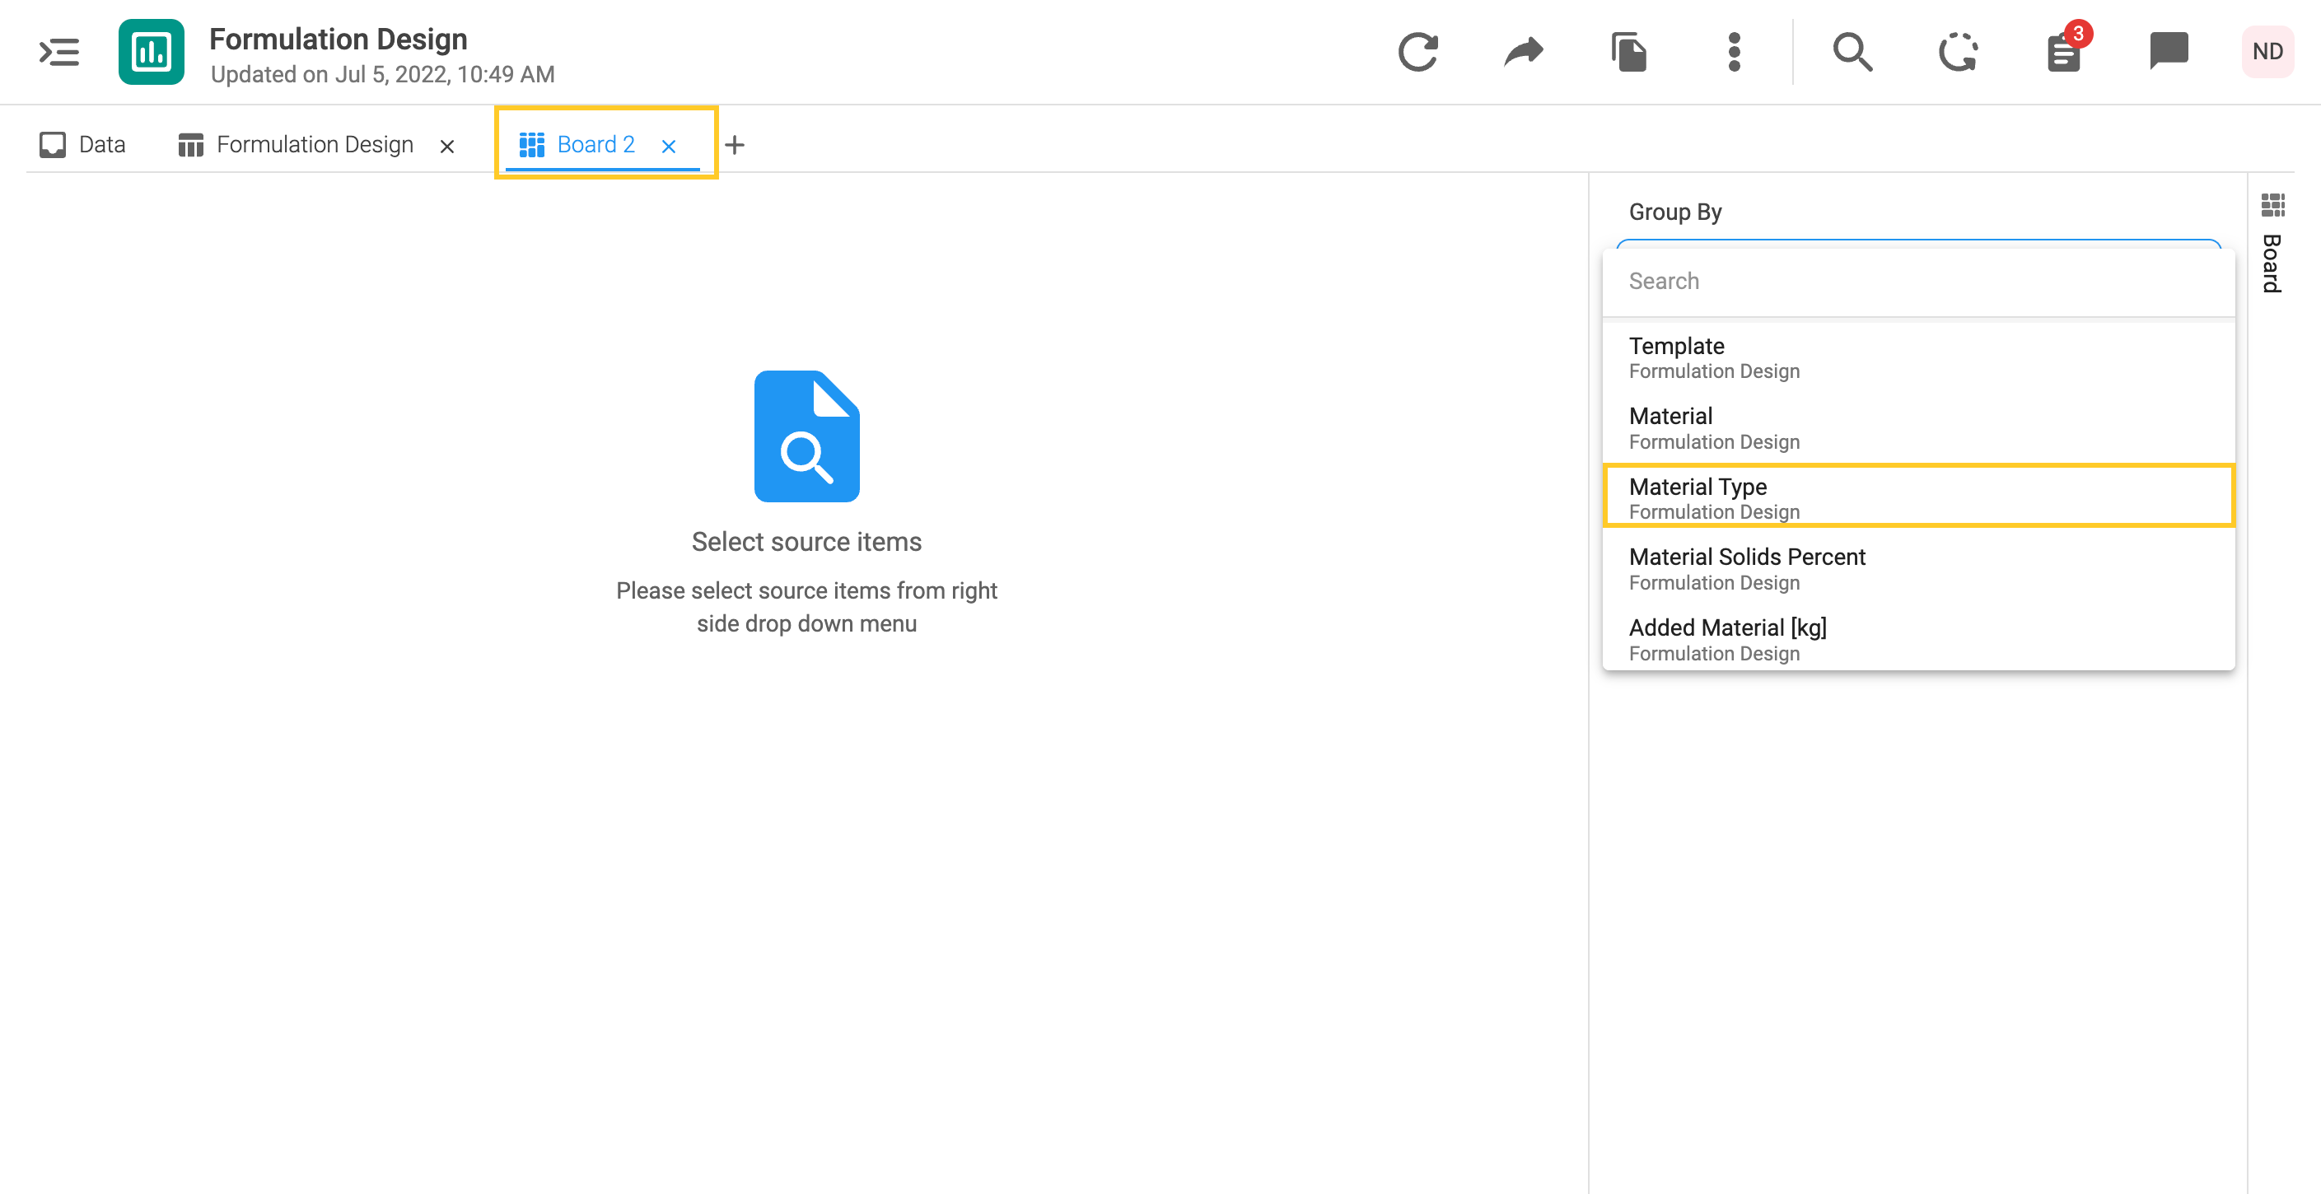
Task: Choose Material Type as Group By option
Action: [1918, 498]
